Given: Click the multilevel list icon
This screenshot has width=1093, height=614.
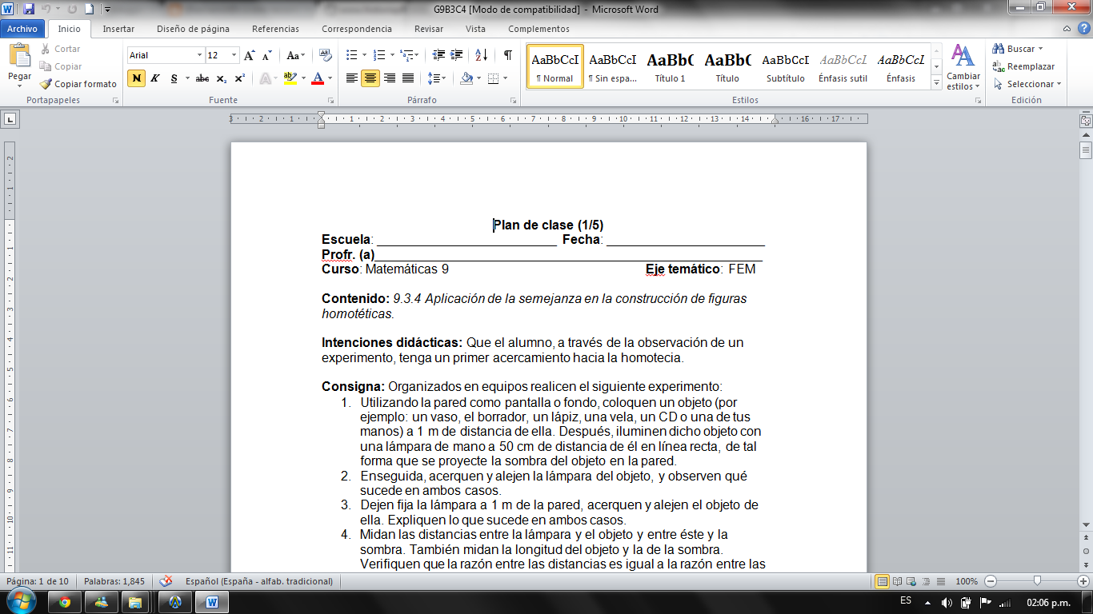Looking at the screenshot, I should (x=406, y=55).
